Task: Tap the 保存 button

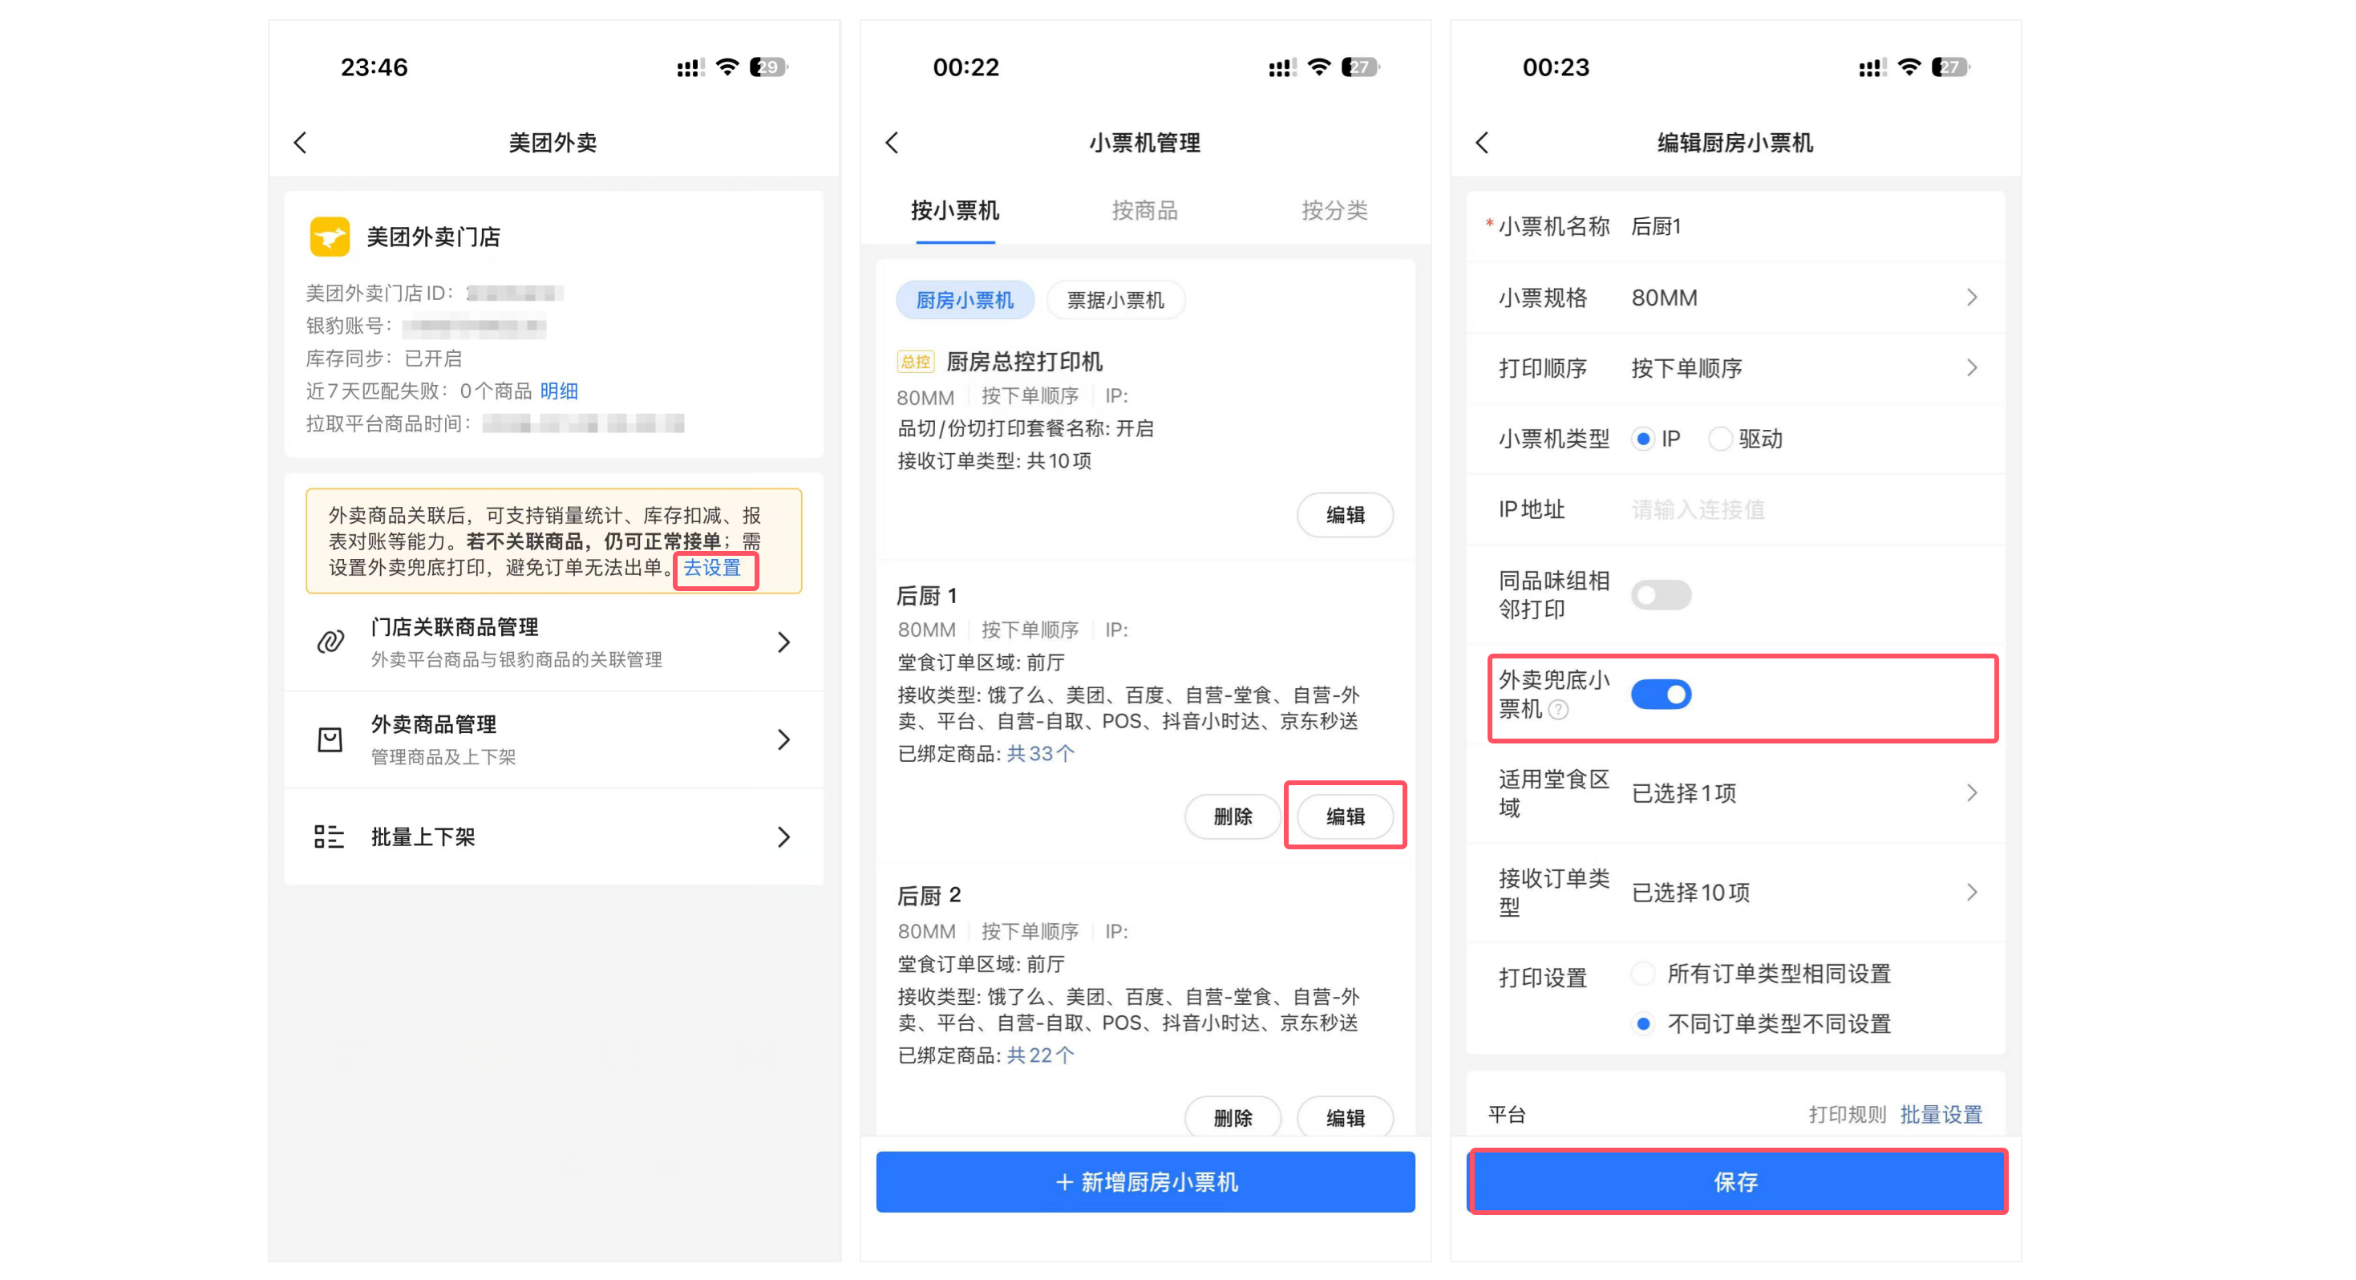Action: (x=1736, y=1182)
